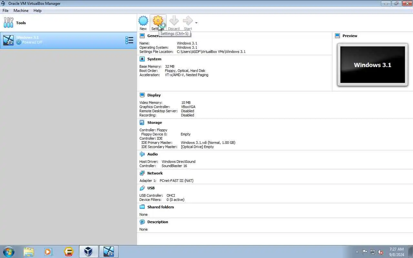Show hidden system tray icons arrow
This screenshot has width=413, height=258.
(357, 252)
